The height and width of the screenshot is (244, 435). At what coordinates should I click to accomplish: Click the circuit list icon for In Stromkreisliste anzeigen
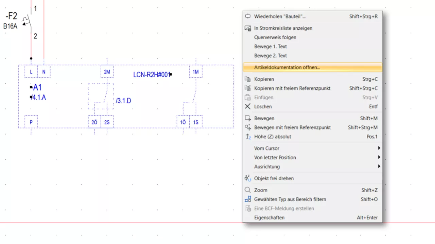pos(248,28)
